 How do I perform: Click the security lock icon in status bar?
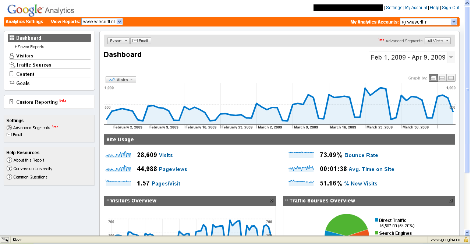(x=466, y=240)
